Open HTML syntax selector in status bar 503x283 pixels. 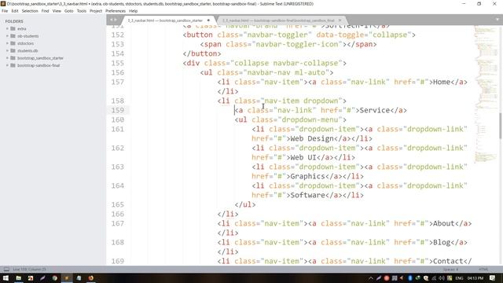(483, 269)
